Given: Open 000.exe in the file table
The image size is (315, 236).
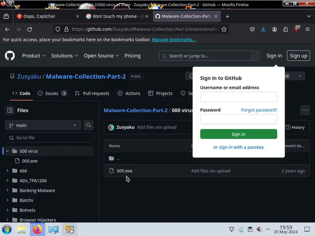Looking at the screenshot, I should (x=125, y=171).
